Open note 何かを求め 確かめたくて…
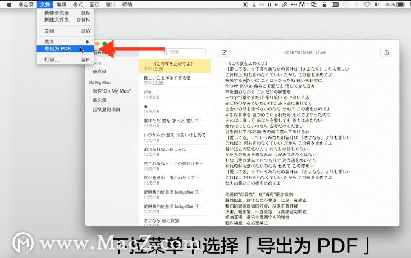The width and height of the screenshot is (411, 258). pyautogui.click(x=175, y=180)
